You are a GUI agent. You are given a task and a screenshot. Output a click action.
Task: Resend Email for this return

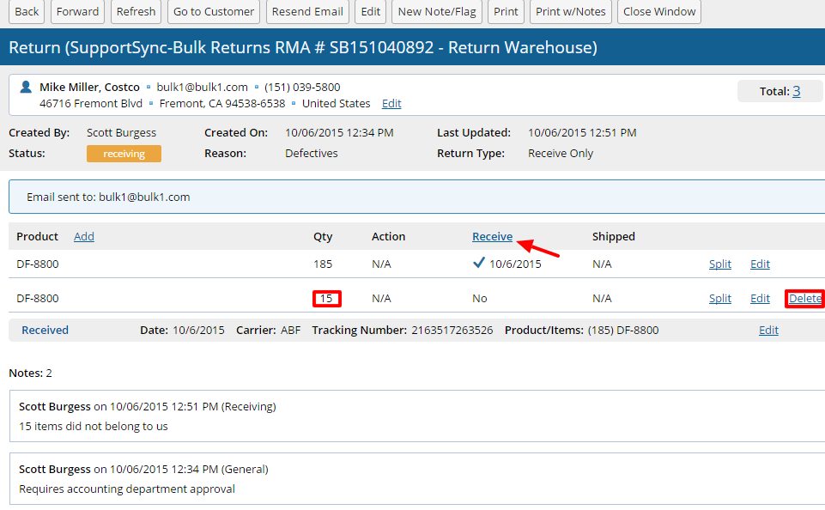307,12
